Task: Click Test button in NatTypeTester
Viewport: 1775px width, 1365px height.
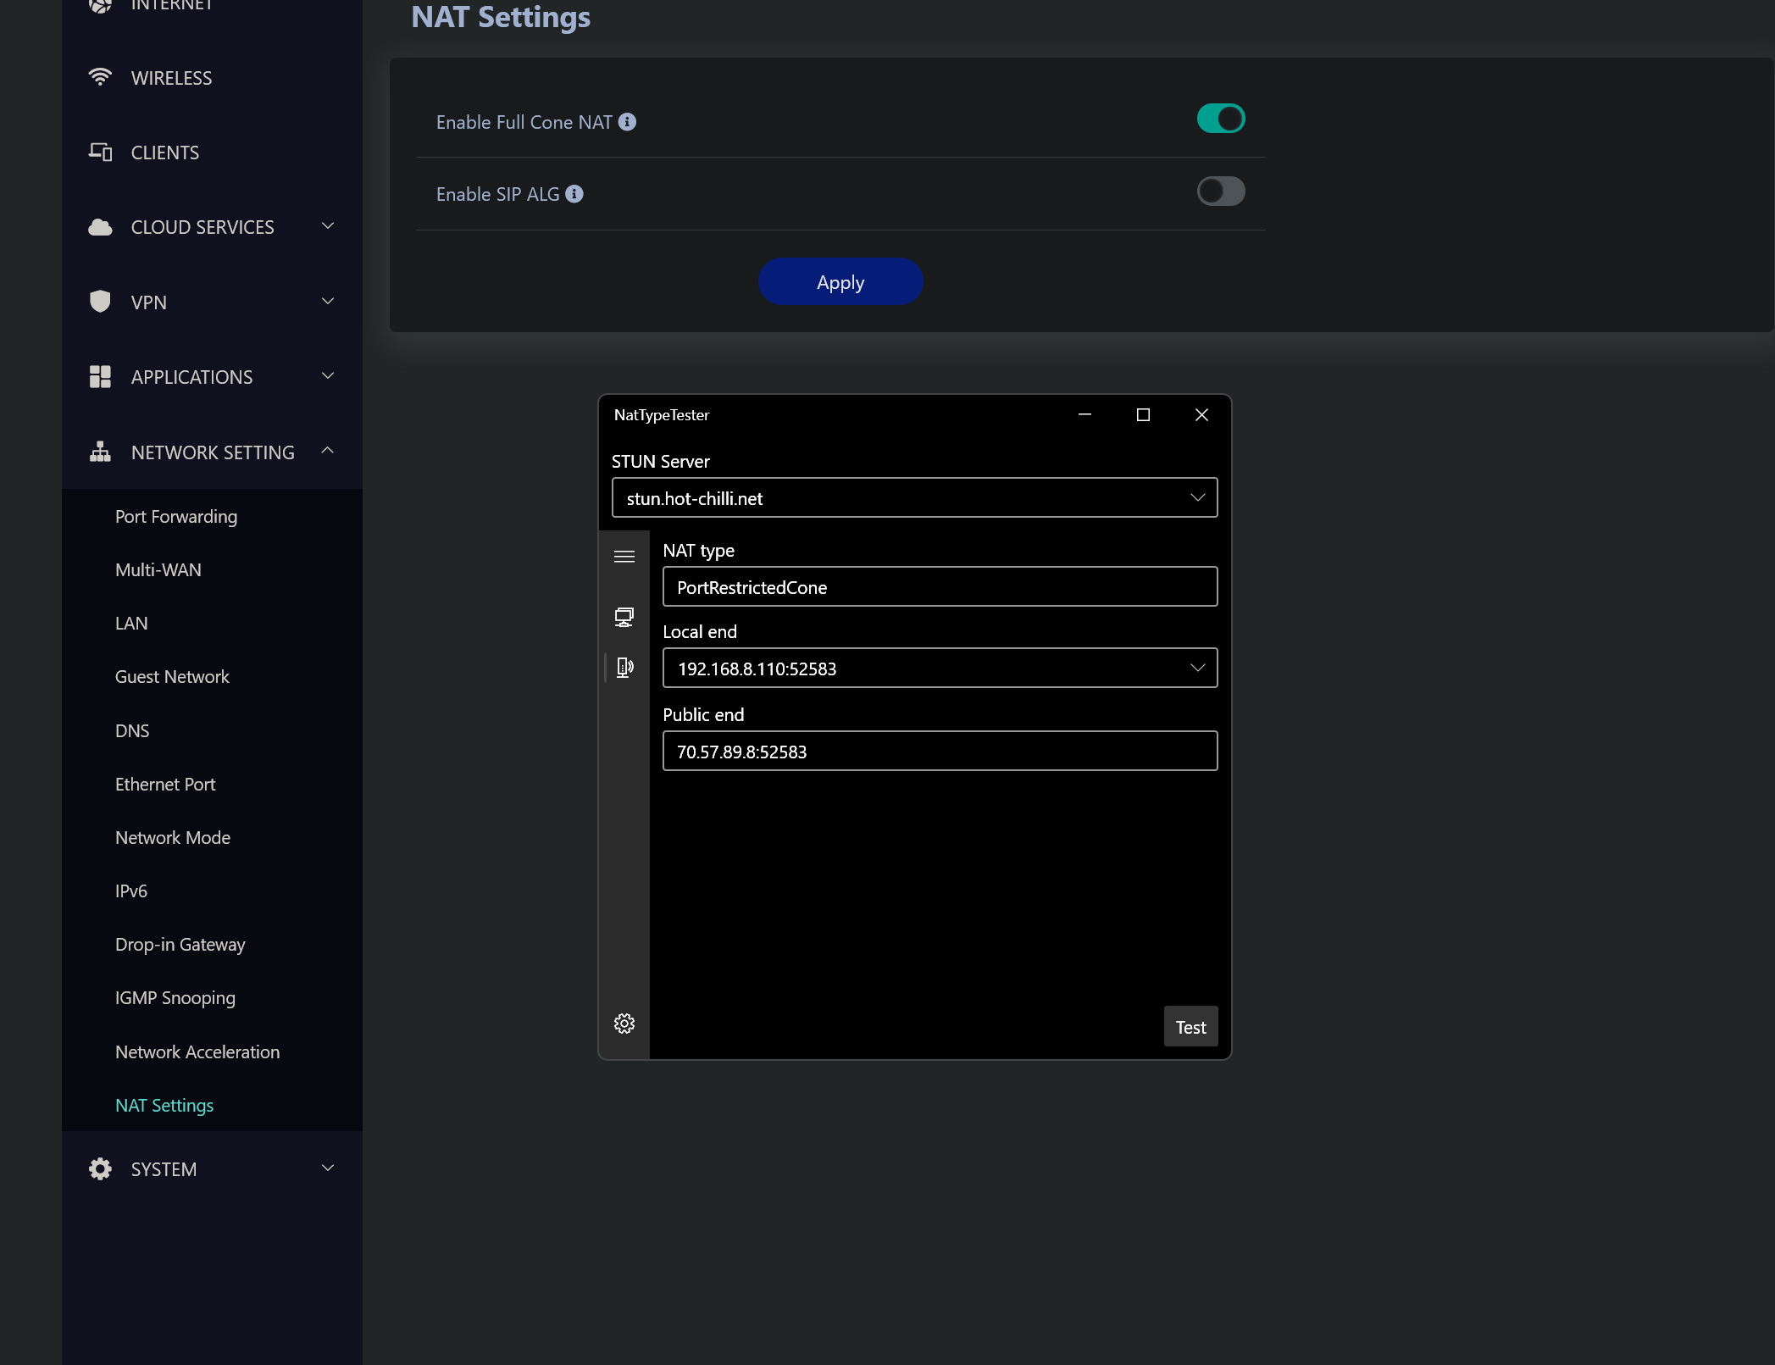Action: pos(1190,1027)
